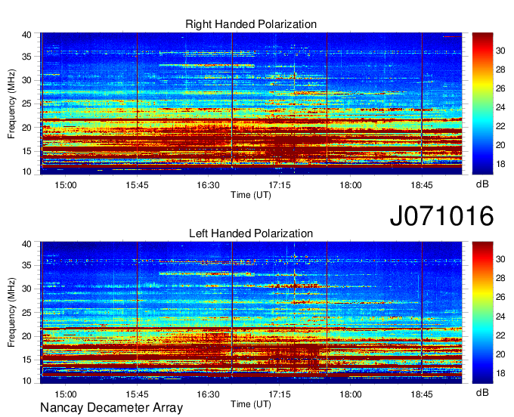Click the 16:30 tick of bottom panel

[x=208, y=394]
